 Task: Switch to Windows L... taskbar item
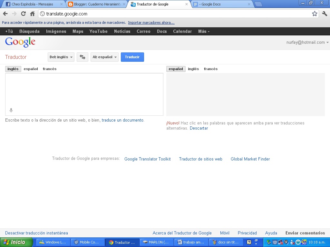[53, 242]
